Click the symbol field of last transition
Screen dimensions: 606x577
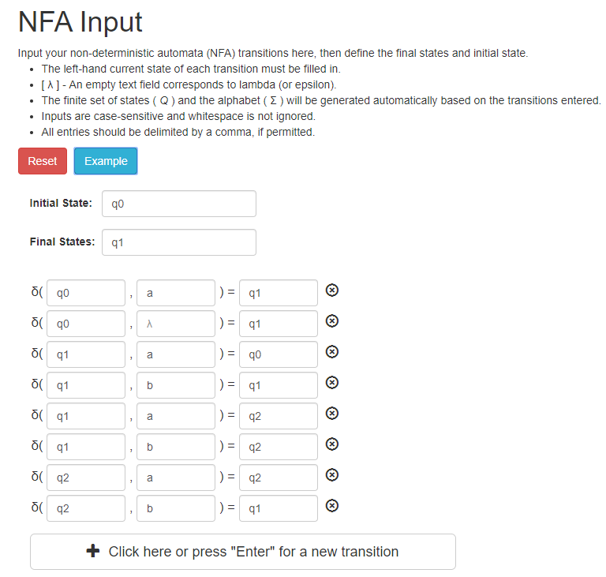(176, 508)
